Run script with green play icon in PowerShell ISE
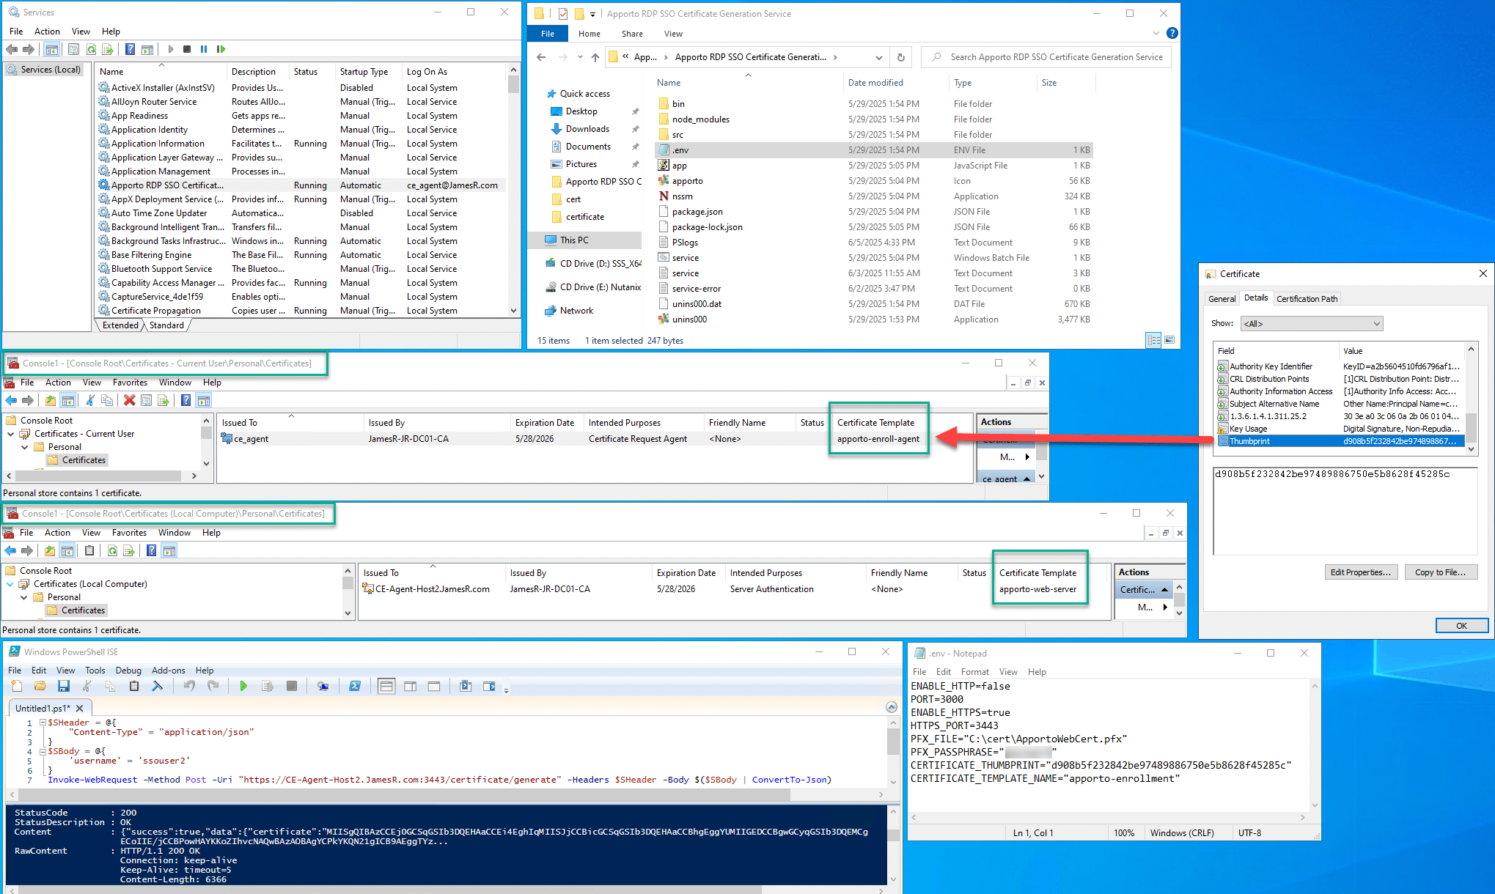 point(243,687)
